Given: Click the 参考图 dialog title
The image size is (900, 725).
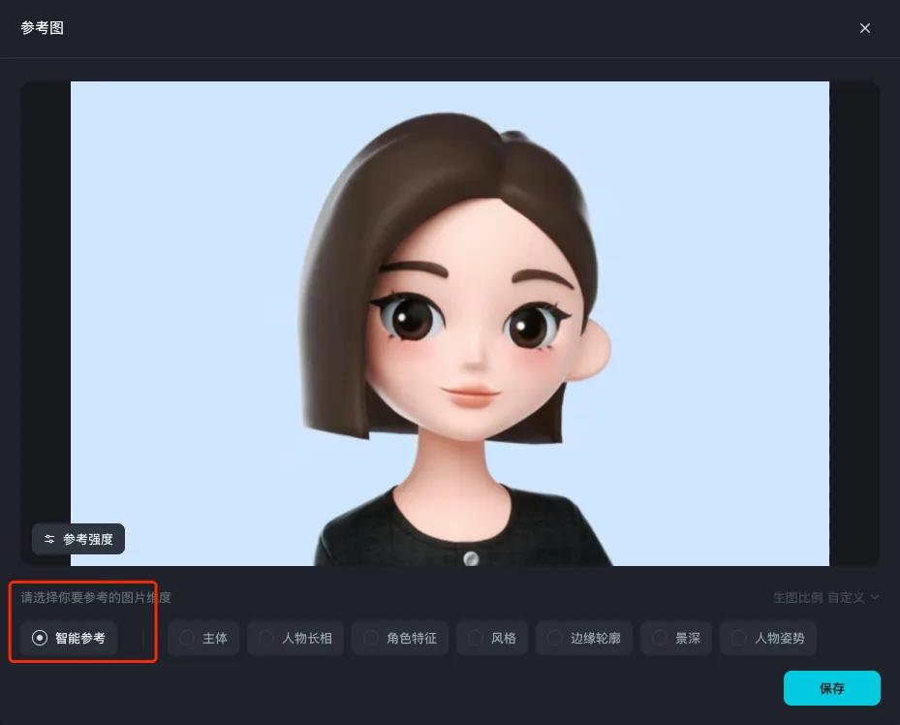Looking at the screenshot, I should pos(43,28).
